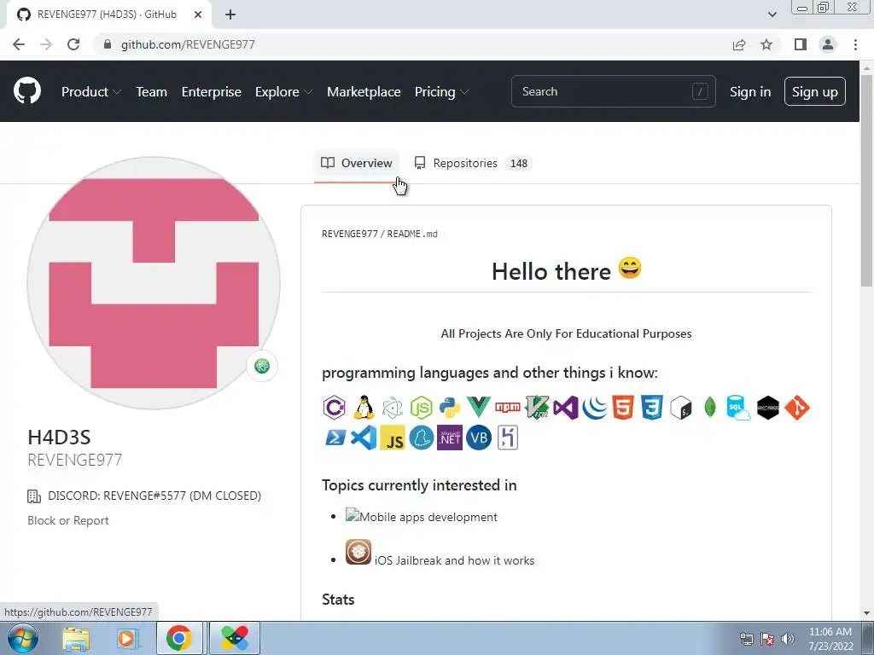Open the Marketplace nav link
874x655 pixels.
[364, 91]
